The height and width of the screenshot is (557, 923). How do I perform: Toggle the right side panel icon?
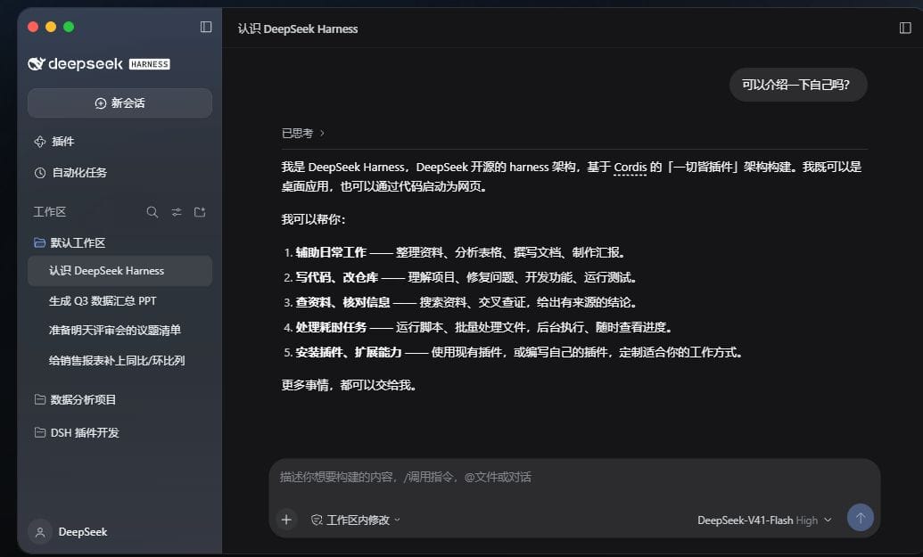pyautogui.click(x=905, y=28)
